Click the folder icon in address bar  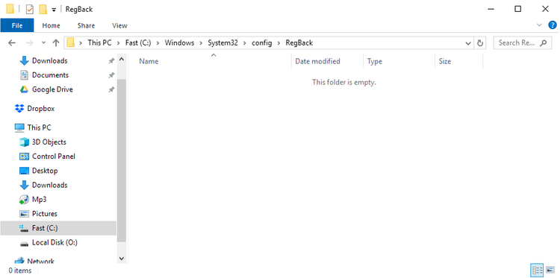coord(71,42)
